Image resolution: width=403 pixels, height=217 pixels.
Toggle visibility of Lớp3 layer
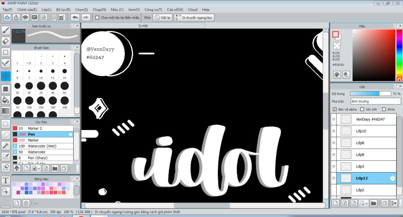pos(334,166)
